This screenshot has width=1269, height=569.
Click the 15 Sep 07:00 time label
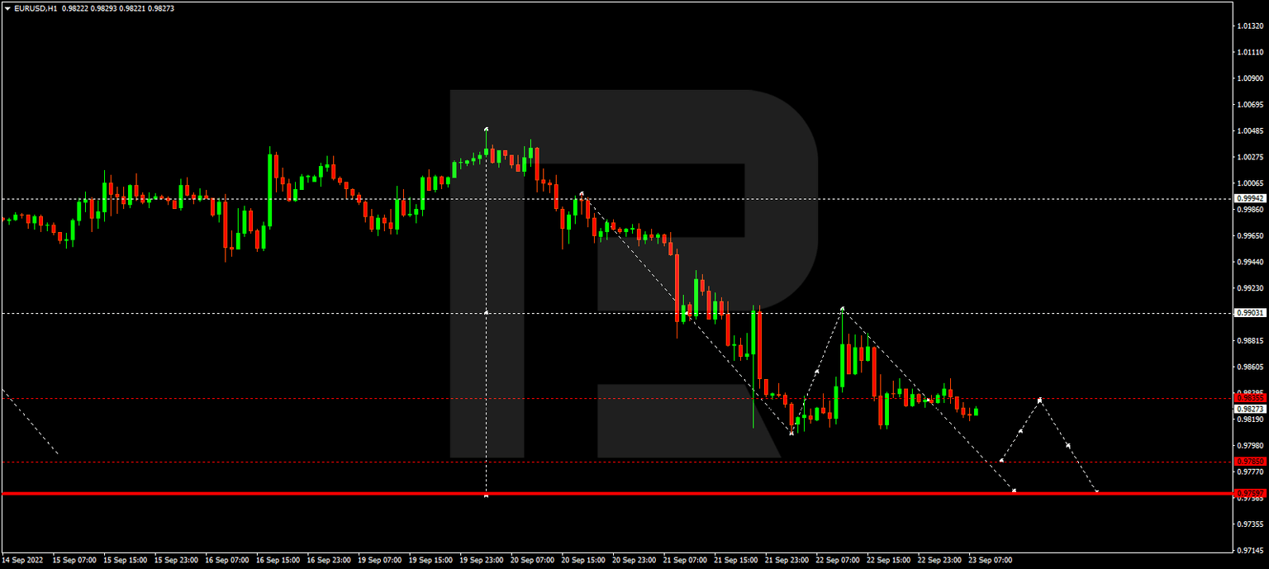[74, 560]
